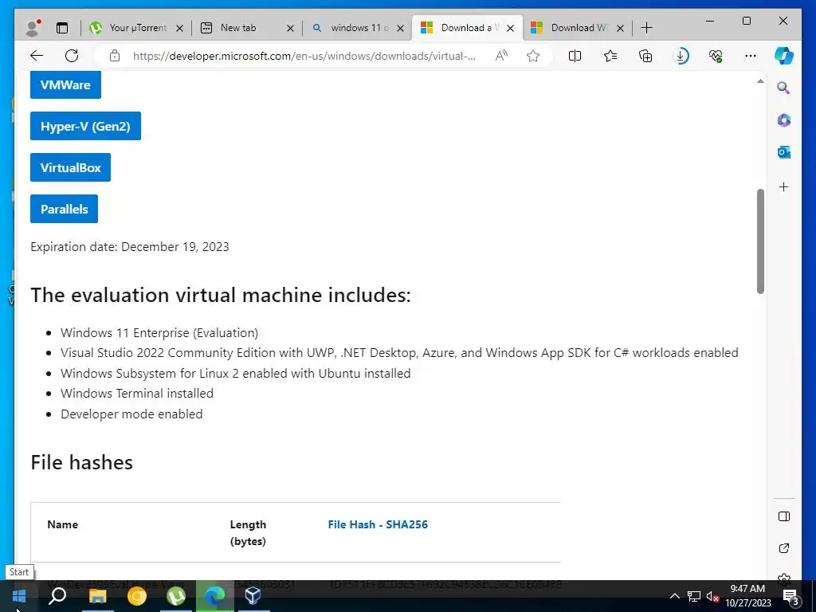Open the Windows Start menu

[x=19, y=596]
